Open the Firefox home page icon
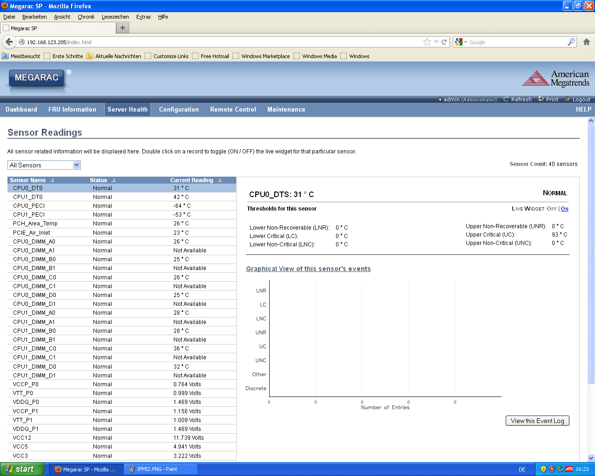This screenshot has width=595, height=476. (x=586, y=42)
